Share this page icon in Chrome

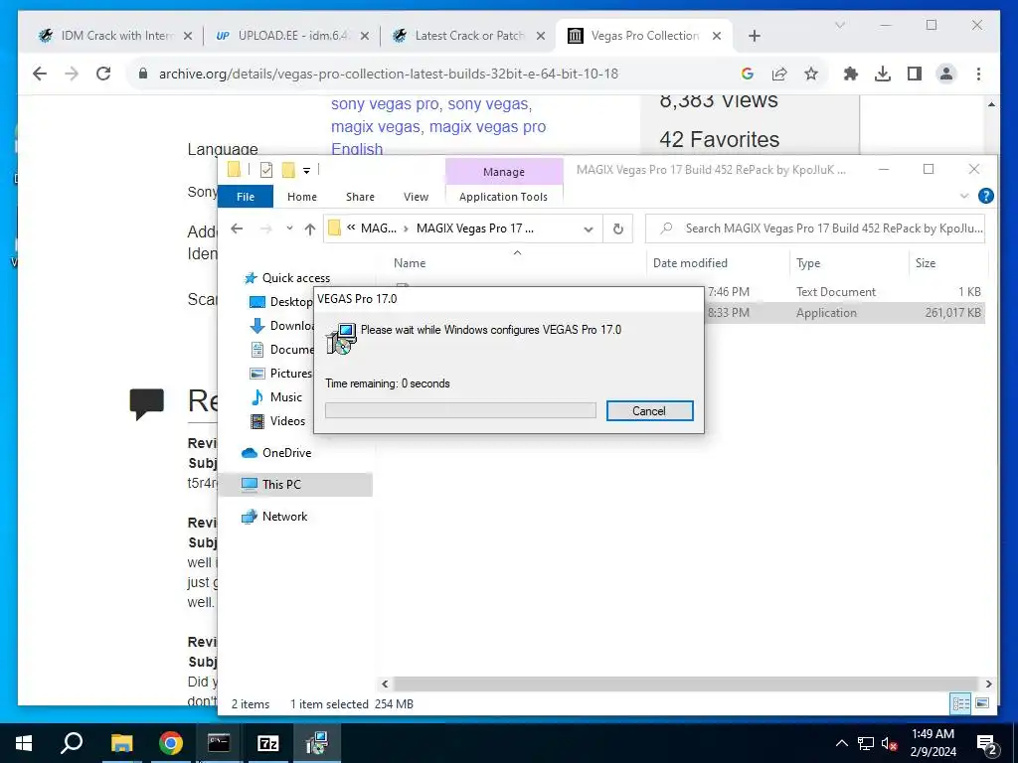point(779,74)
